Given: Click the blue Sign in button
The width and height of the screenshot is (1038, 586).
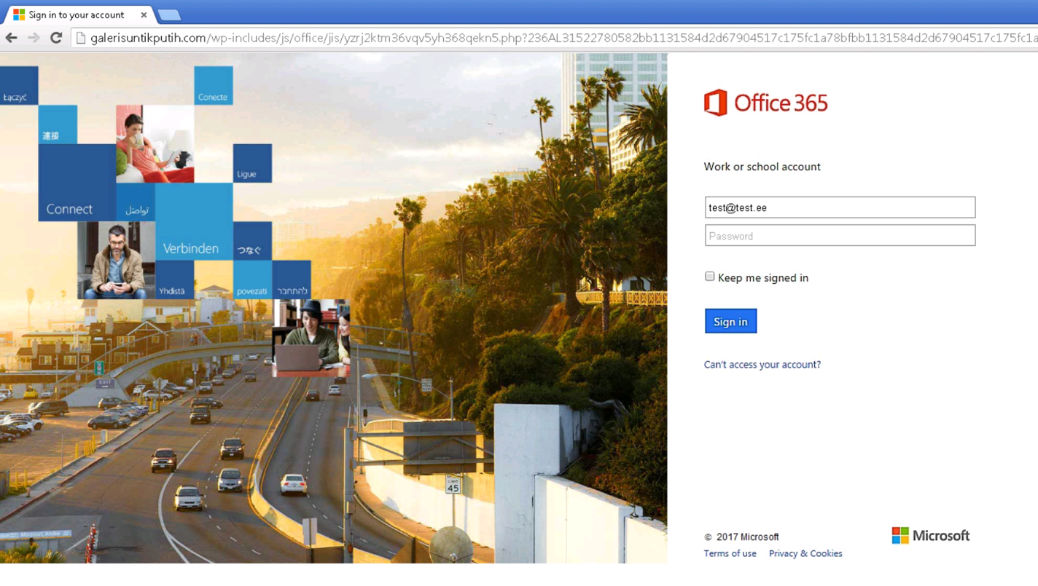Looking at the screenshot, I should point(730,321).
